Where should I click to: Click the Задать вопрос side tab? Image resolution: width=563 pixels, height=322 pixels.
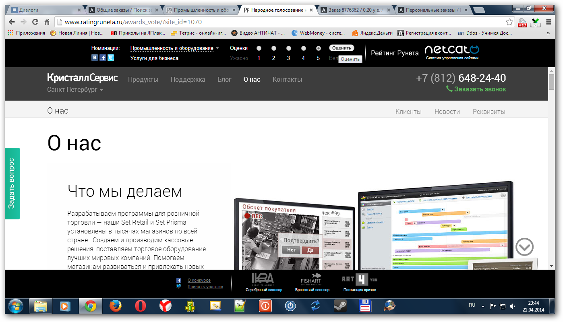tap(12, 183)
